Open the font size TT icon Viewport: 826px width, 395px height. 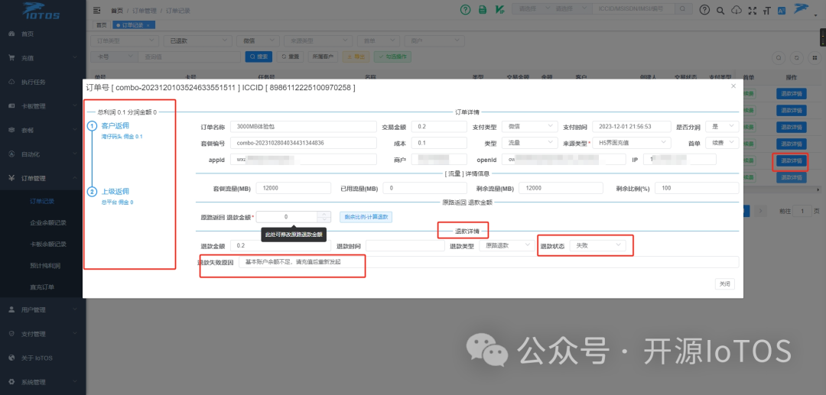[x=766, y=11]
